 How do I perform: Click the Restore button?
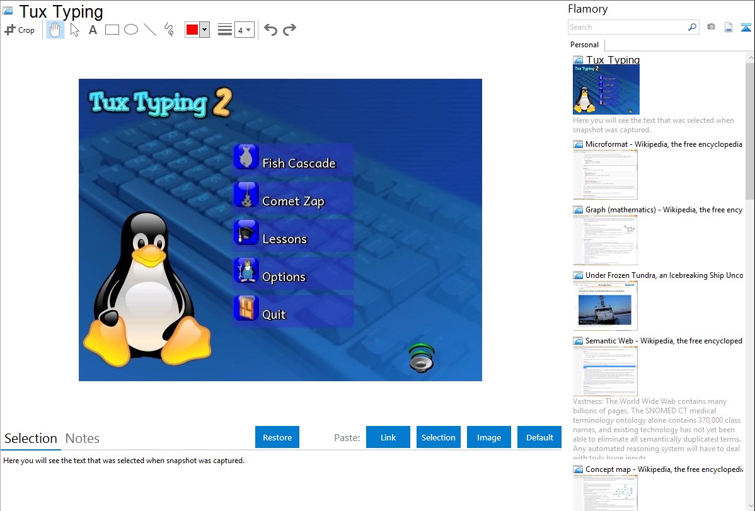pos(277,437)
